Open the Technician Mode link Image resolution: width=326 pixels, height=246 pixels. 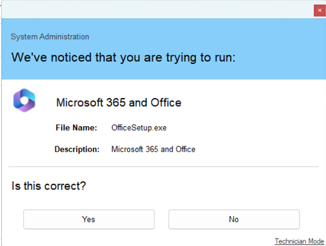tap(299, 241)
